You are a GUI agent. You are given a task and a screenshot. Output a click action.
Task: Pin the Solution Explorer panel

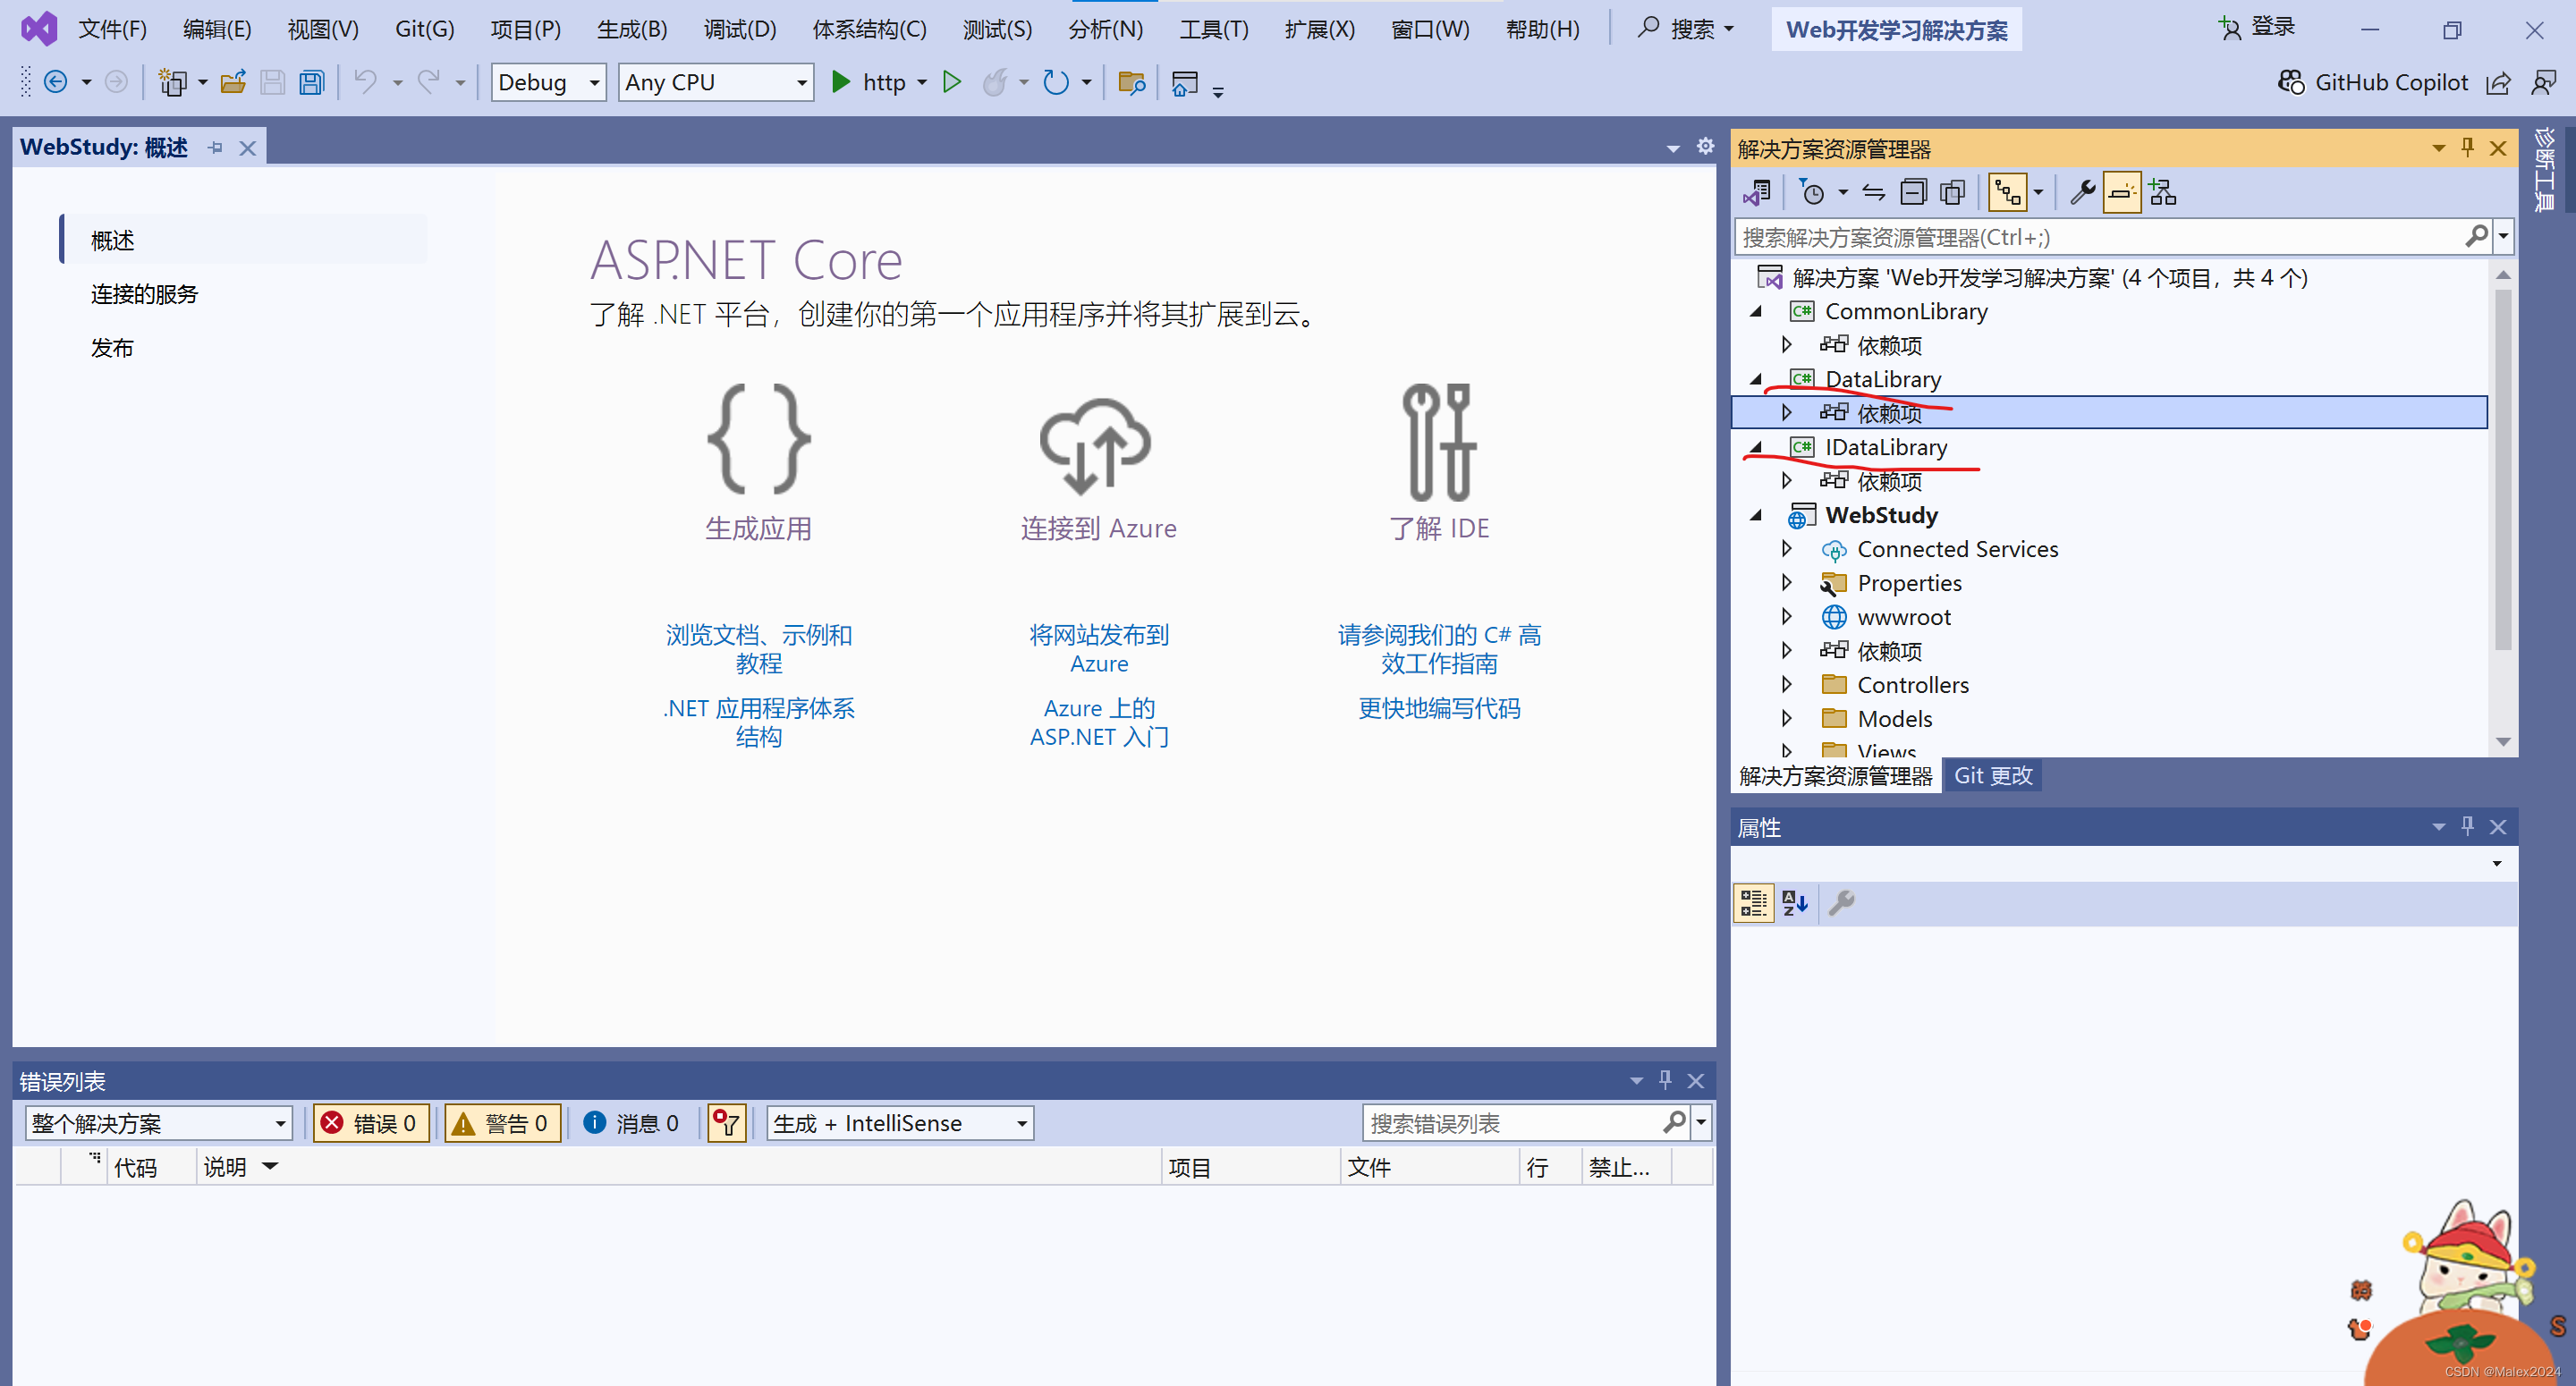(2467, 148)
